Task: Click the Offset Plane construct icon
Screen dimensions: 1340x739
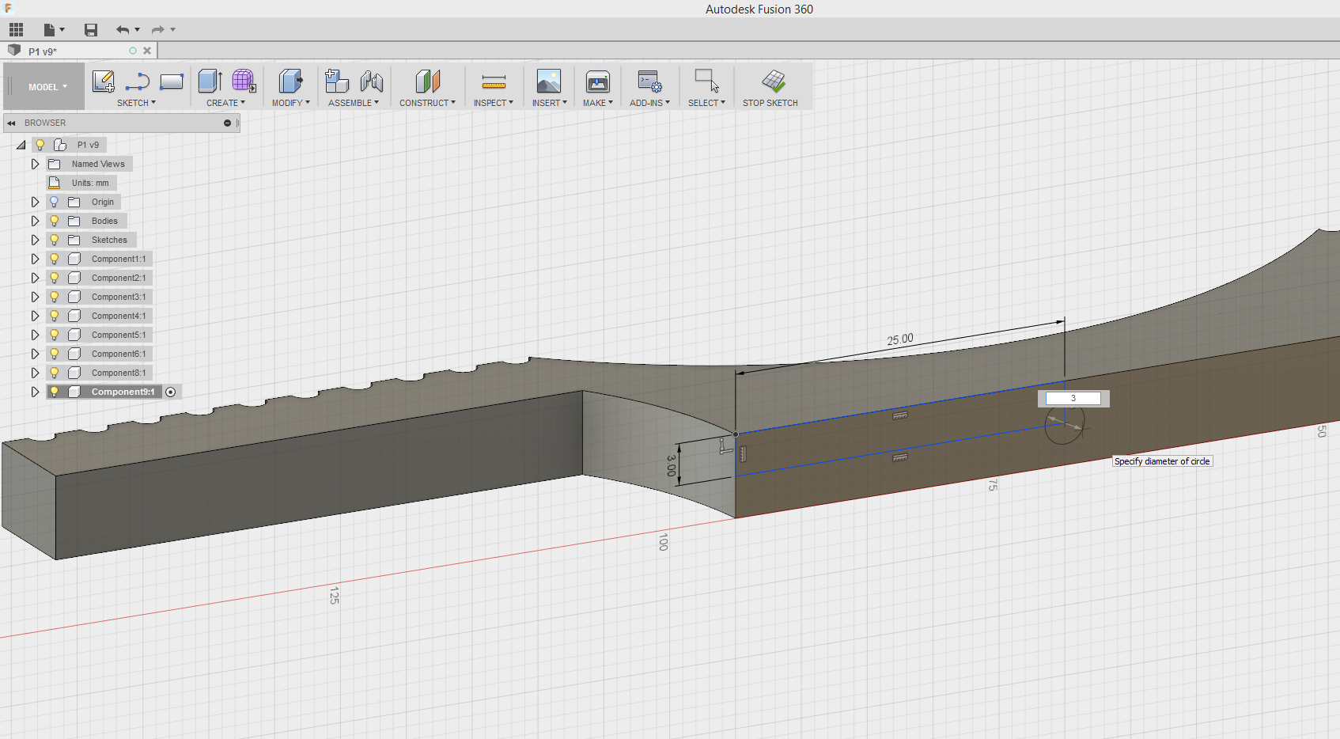Action: click(427, 81)
